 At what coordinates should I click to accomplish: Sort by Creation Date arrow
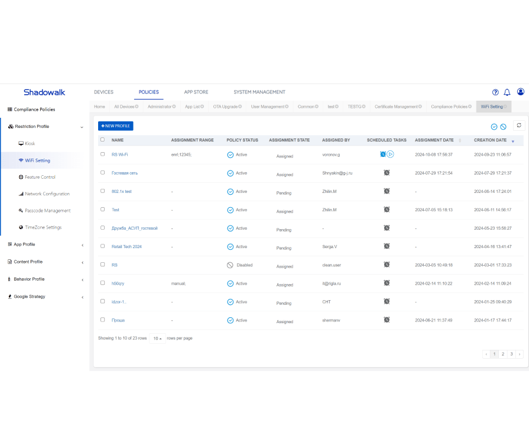click(513, 141)
